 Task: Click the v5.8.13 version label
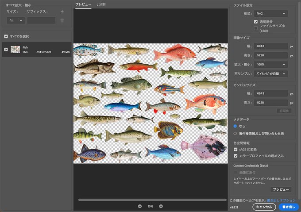(x=234, y=208)
